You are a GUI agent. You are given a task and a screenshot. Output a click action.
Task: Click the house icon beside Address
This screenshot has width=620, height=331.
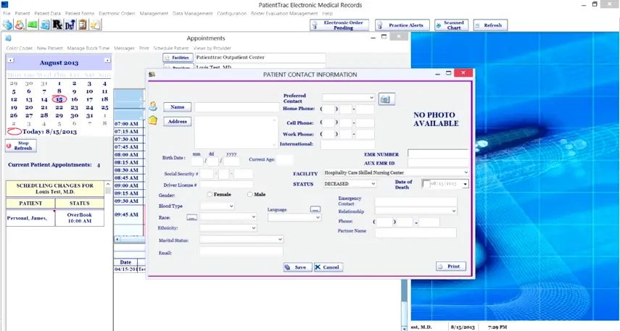pos(153,120)
